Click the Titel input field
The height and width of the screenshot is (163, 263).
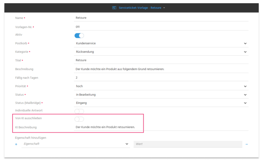[161, 60]
